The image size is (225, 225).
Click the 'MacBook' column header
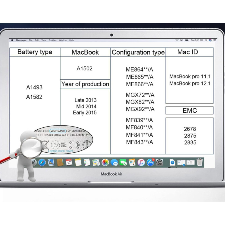[85, 52]
